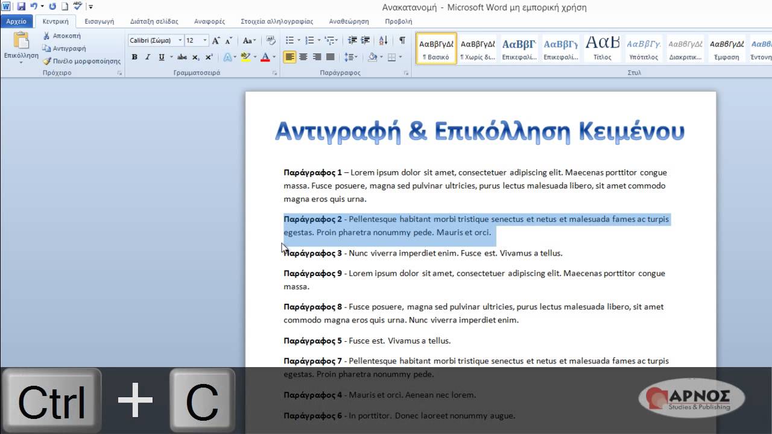Click Show/Hide paragraph marks icon
Screen dimensions: 772x434
[402, 40]
